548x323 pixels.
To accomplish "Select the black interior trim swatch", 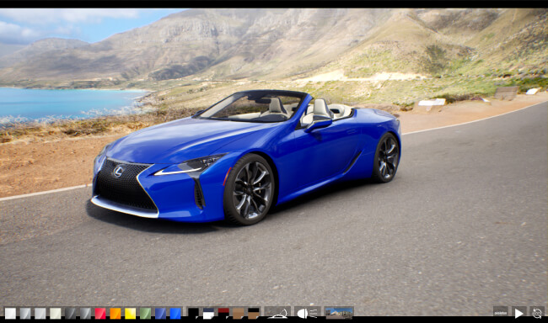I will pyautogui.click(x=193, y=313).
